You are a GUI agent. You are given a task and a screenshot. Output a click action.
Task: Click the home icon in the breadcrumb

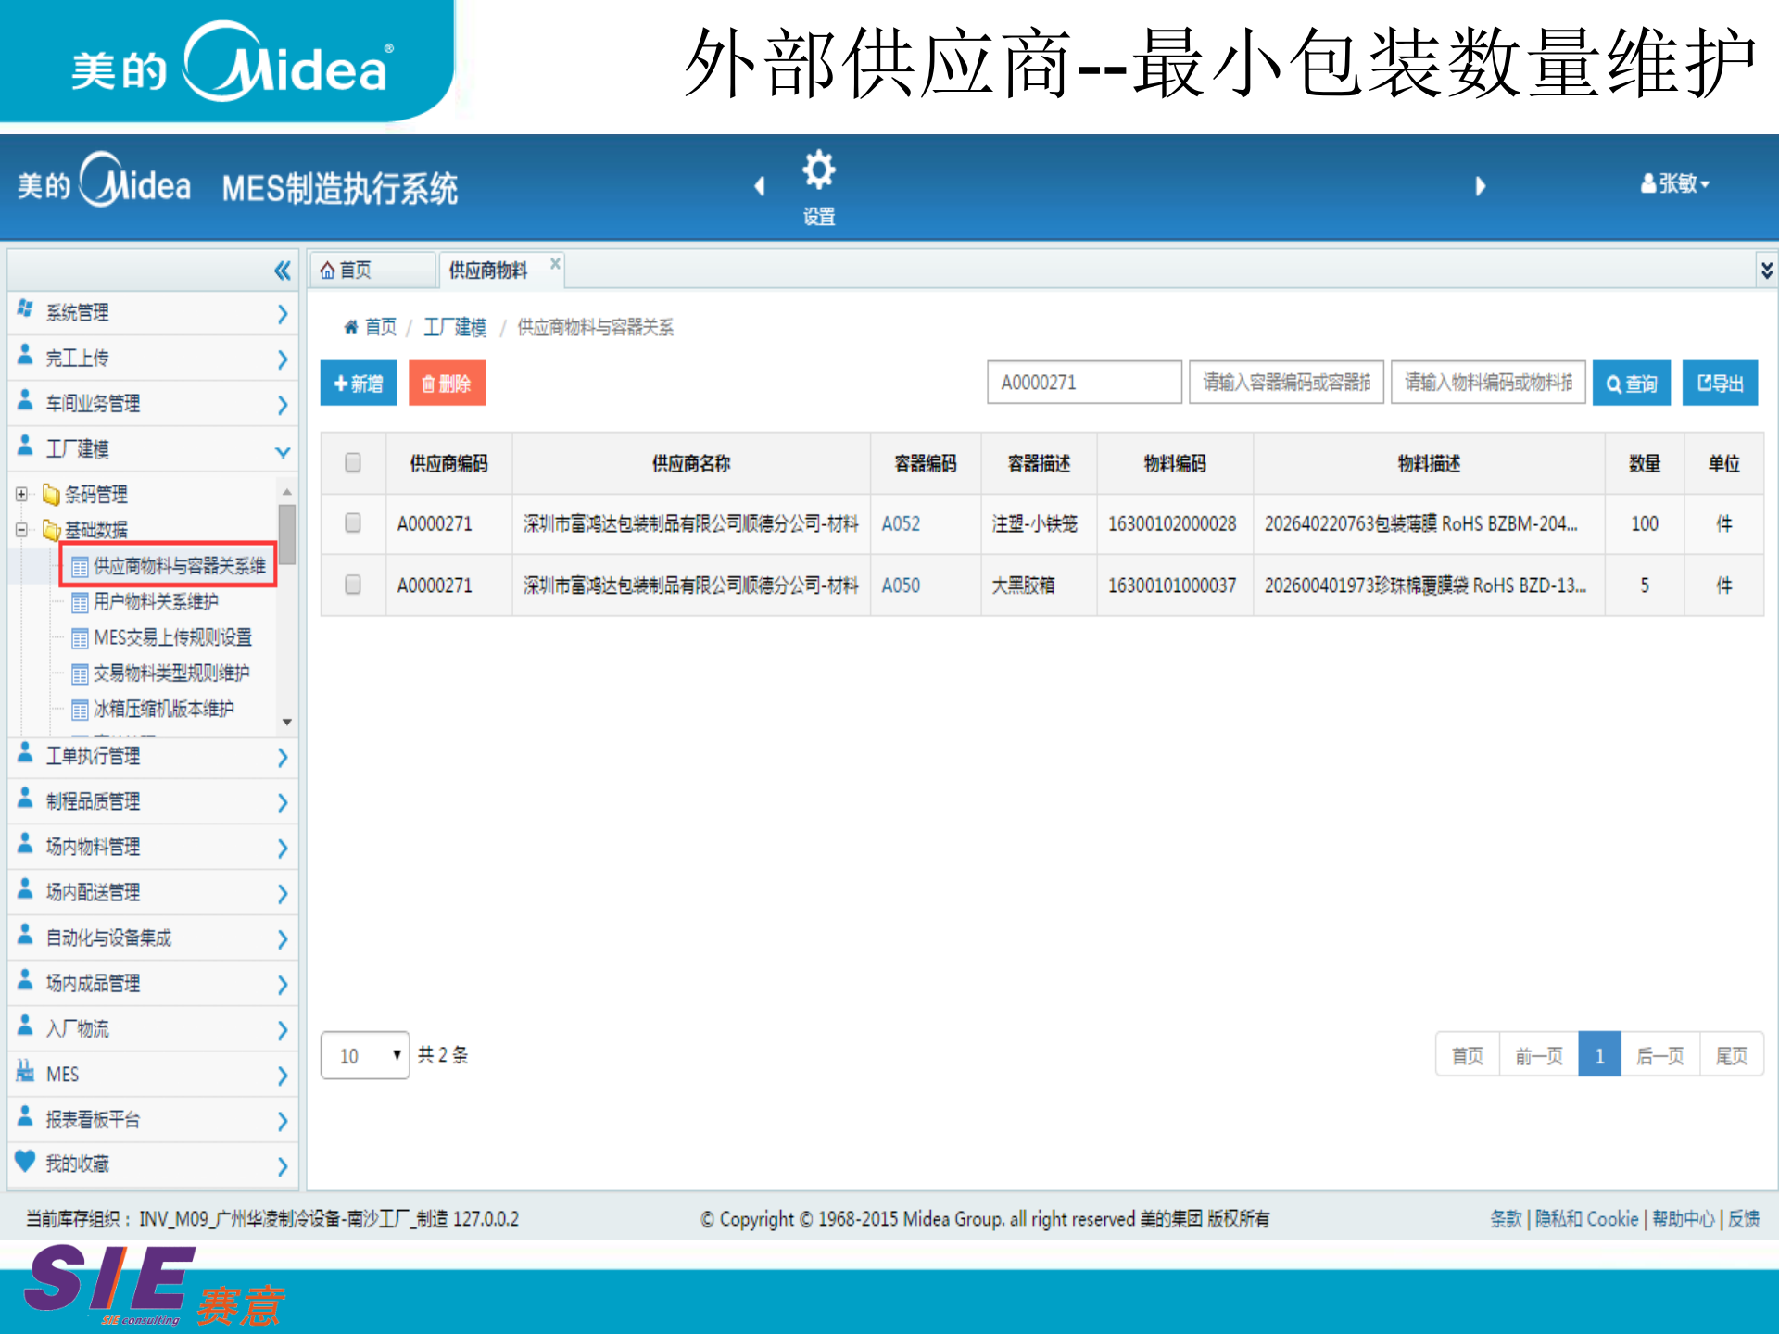tap(349, 326)
